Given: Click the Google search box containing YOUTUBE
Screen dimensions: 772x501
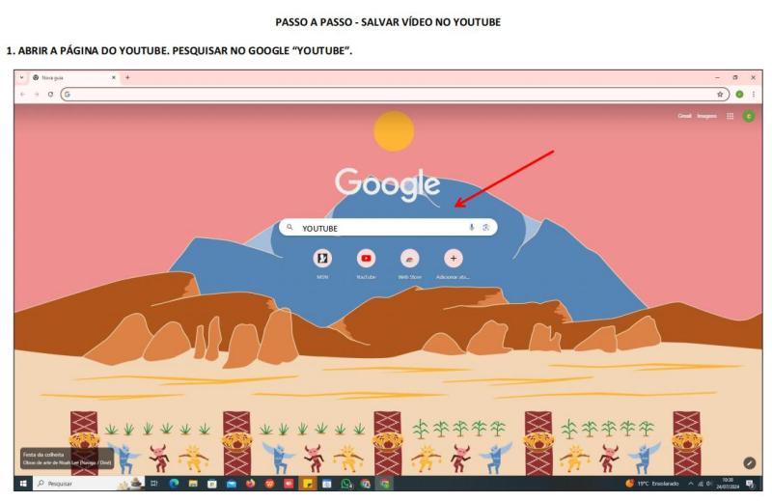Looking at the screenshot, I should click(388, 228).
